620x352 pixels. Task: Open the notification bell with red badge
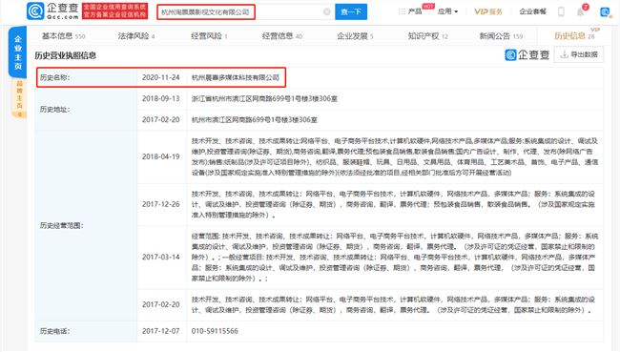point(581,11)
